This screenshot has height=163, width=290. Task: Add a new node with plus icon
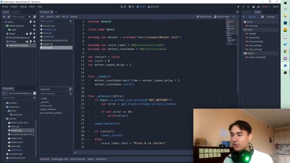4,17
